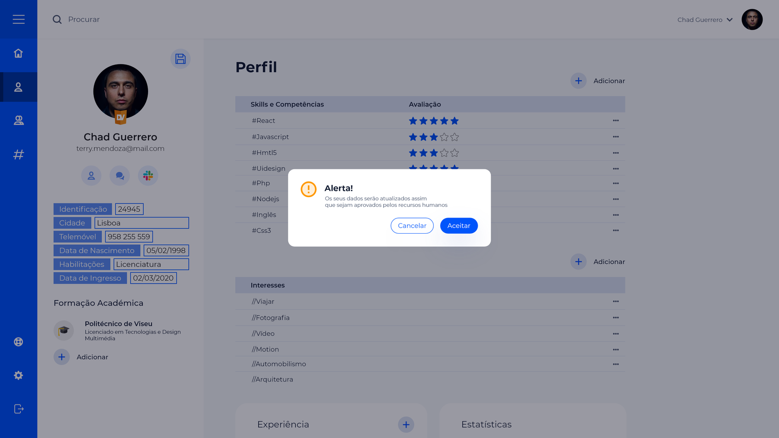
Task: Open options menu for //Viajar row
Action: pos(615,302)
